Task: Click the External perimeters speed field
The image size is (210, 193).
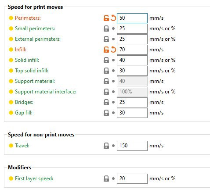Action: [132, 39]
